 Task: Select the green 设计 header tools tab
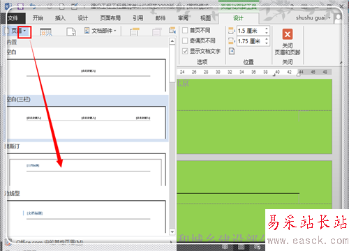(x=238, y=18)
